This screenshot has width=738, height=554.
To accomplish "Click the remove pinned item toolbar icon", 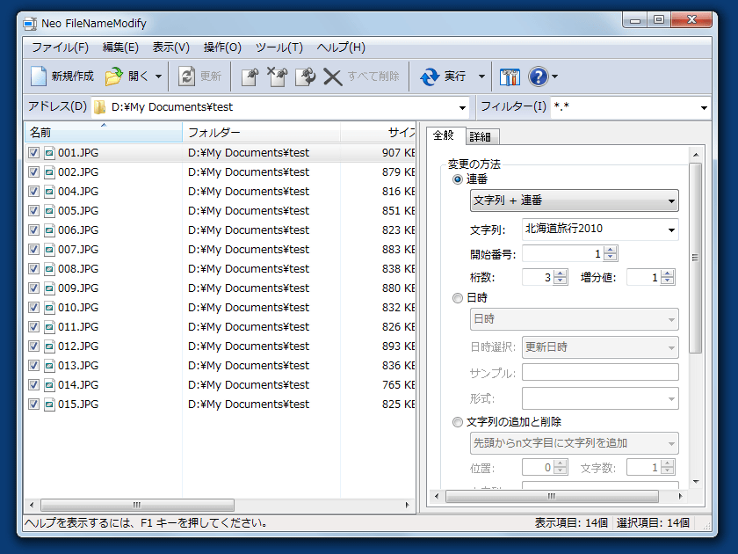I will point(278,77).
